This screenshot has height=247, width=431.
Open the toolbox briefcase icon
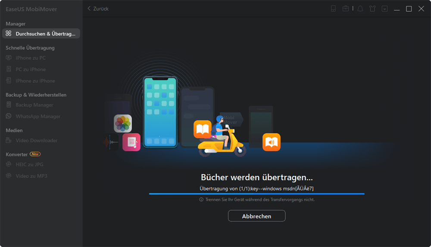pos(346,9)
